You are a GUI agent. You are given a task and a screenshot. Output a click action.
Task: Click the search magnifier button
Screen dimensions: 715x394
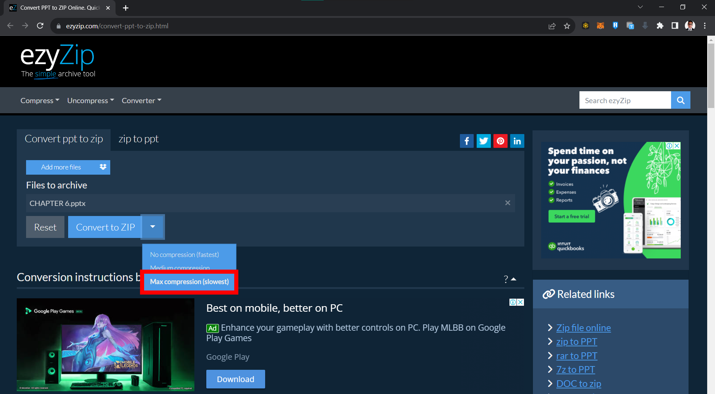[680, 100]
